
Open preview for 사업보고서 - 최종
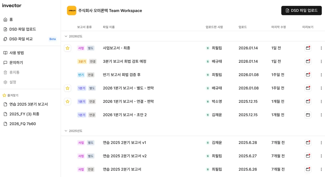(308, 48)
